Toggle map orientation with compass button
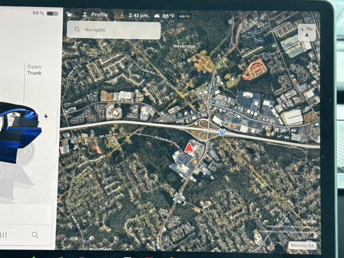The height and width of the screenshot is (258, 344). pos(306,33)
